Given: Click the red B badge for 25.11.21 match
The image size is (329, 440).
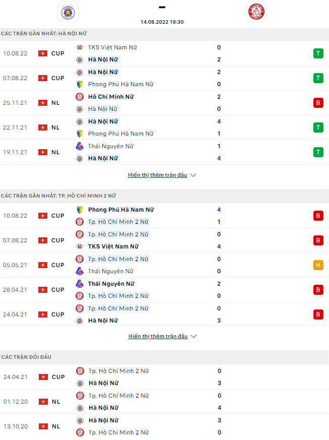Looking at the screenshot, I should coord(318,103).
